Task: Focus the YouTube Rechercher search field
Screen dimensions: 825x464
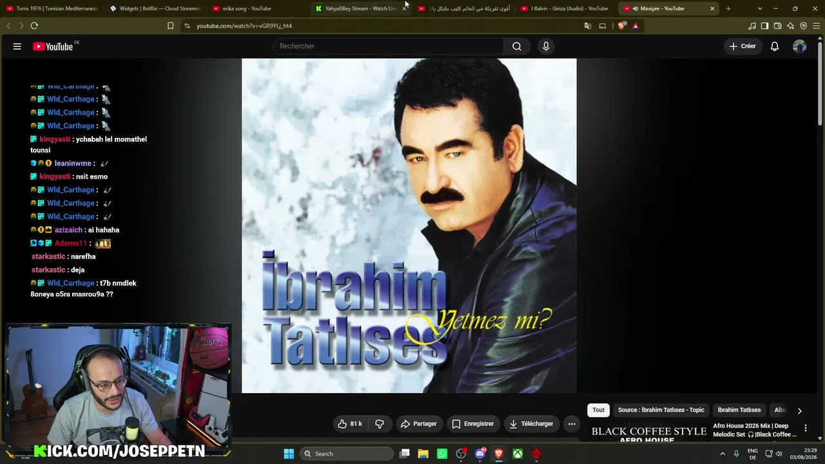Action: coord(389,46)
